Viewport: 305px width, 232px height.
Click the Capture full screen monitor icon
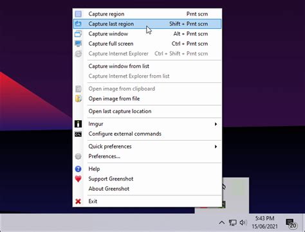78,44
